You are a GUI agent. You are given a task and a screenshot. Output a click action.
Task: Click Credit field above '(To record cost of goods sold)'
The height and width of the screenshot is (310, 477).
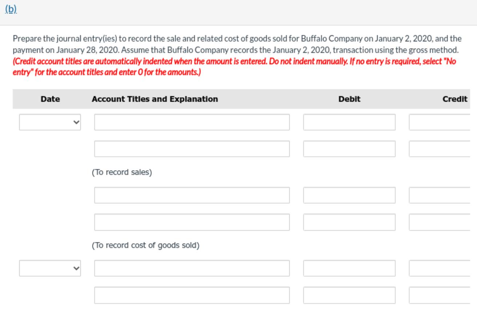442,222
